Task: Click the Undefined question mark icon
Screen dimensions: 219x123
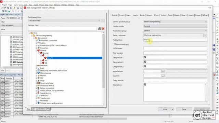Action: 39,101
